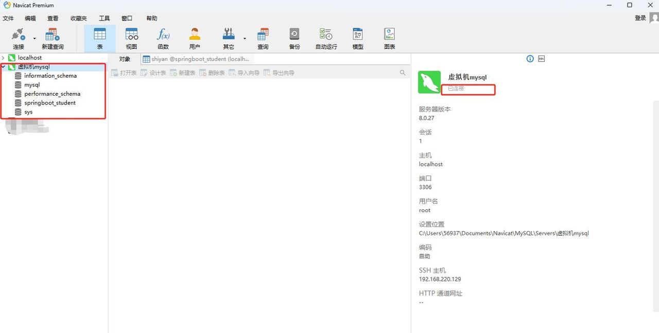Screen dimensions: 659x333
Task: Select the 表 (Tables) toolbar icon
Action: pyautogui.click(x=99, y=37)
